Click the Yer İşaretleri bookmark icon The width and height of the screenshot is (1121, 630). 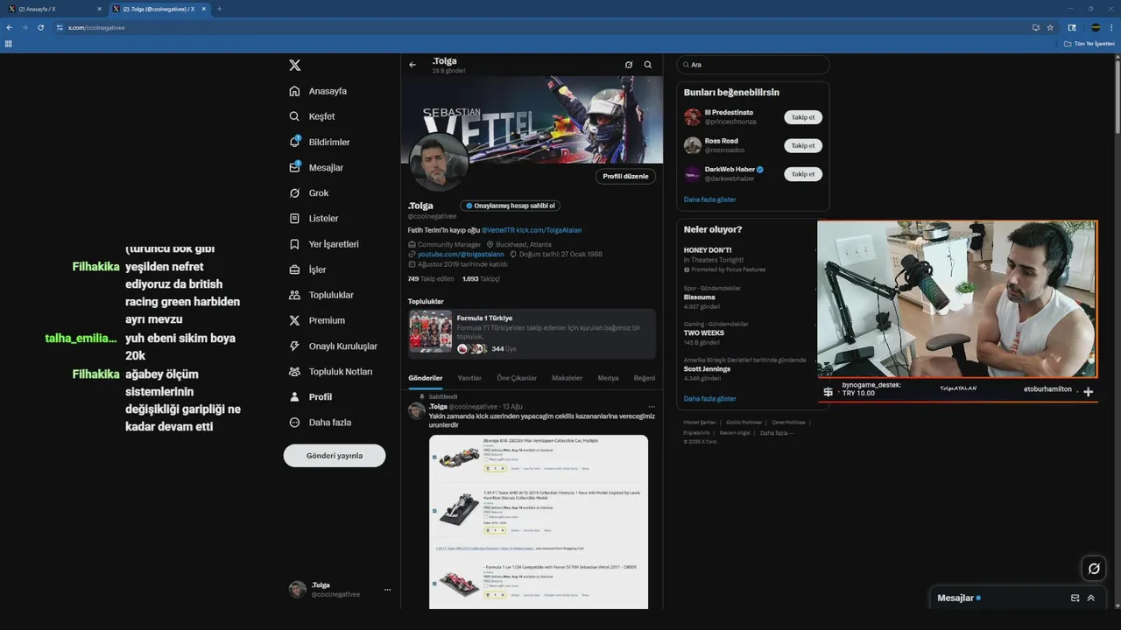coord(295,244)
